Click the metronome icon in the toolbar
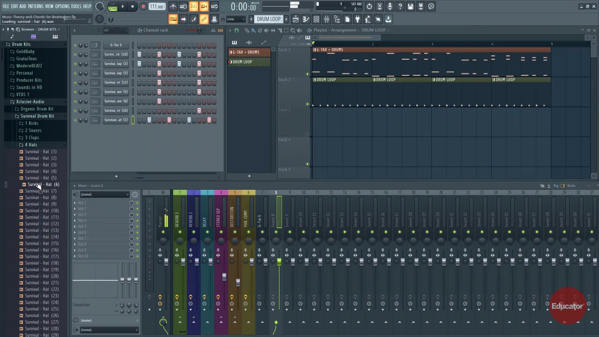 [173, 6]
